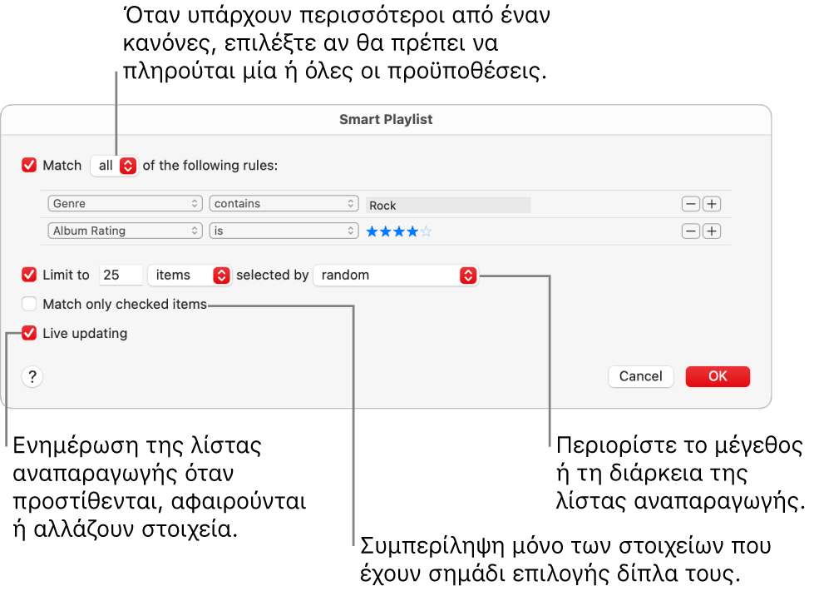Screen dimensions: 814x591
Task: Remove the Genre rule
Action: tap(690, 203)
